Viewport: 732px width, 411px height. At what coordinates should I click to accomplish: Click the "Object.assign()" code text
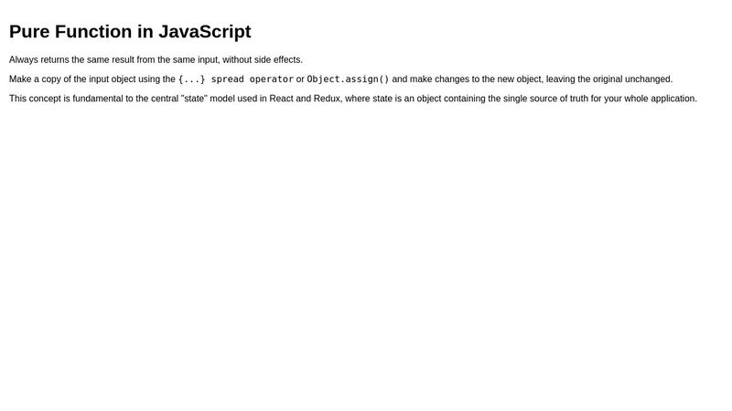pyautogui.click(x=348, y=79)
